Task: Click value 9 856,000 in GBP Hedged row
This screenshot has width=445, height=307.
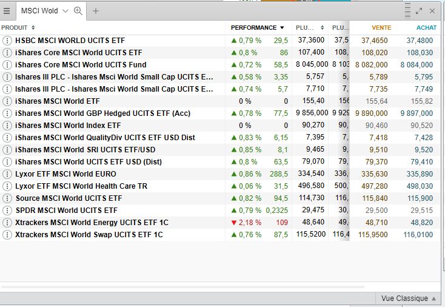Action: point(312,113)
